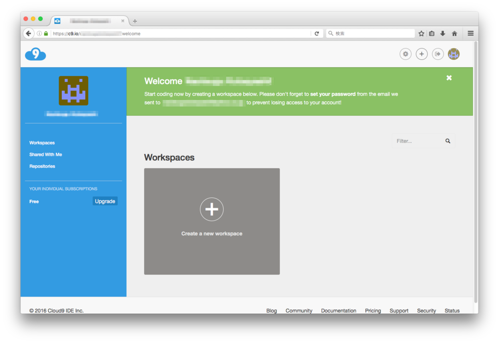499x343 pixels.
Task: Open the user avatar in header
Action: 454,54
